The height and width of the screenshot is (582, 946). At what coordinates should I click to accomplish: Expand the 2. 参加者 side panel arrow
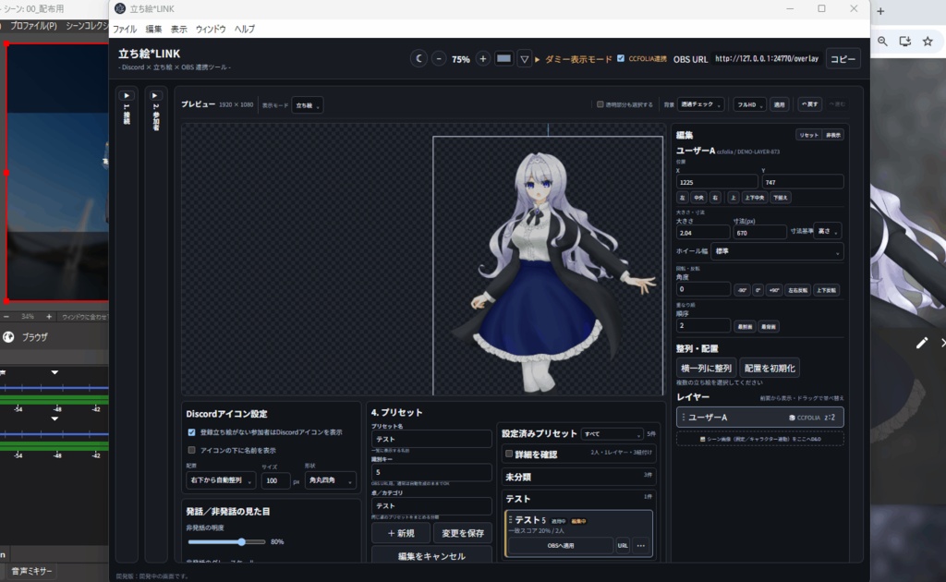[x=155, y=95]
